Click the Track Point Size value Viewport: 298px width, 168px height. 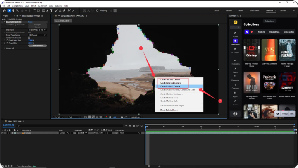click(31, 40)
